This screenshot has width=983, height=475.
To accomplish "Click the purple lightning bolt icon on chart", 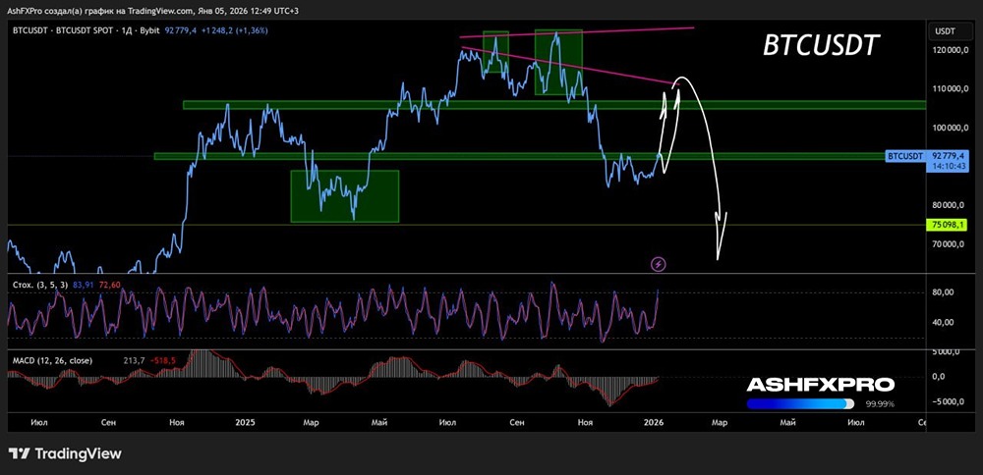I will click(x=659, y=264).
